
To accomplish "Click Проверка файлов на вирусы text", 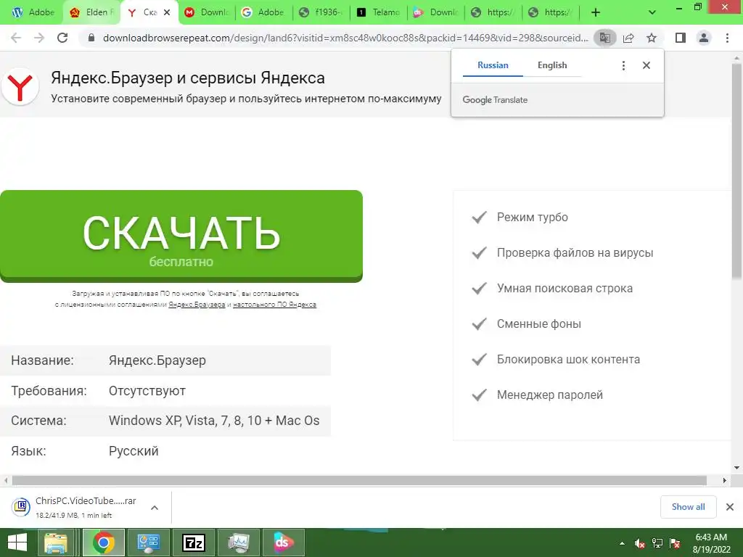I will click(x=575, y=252).
